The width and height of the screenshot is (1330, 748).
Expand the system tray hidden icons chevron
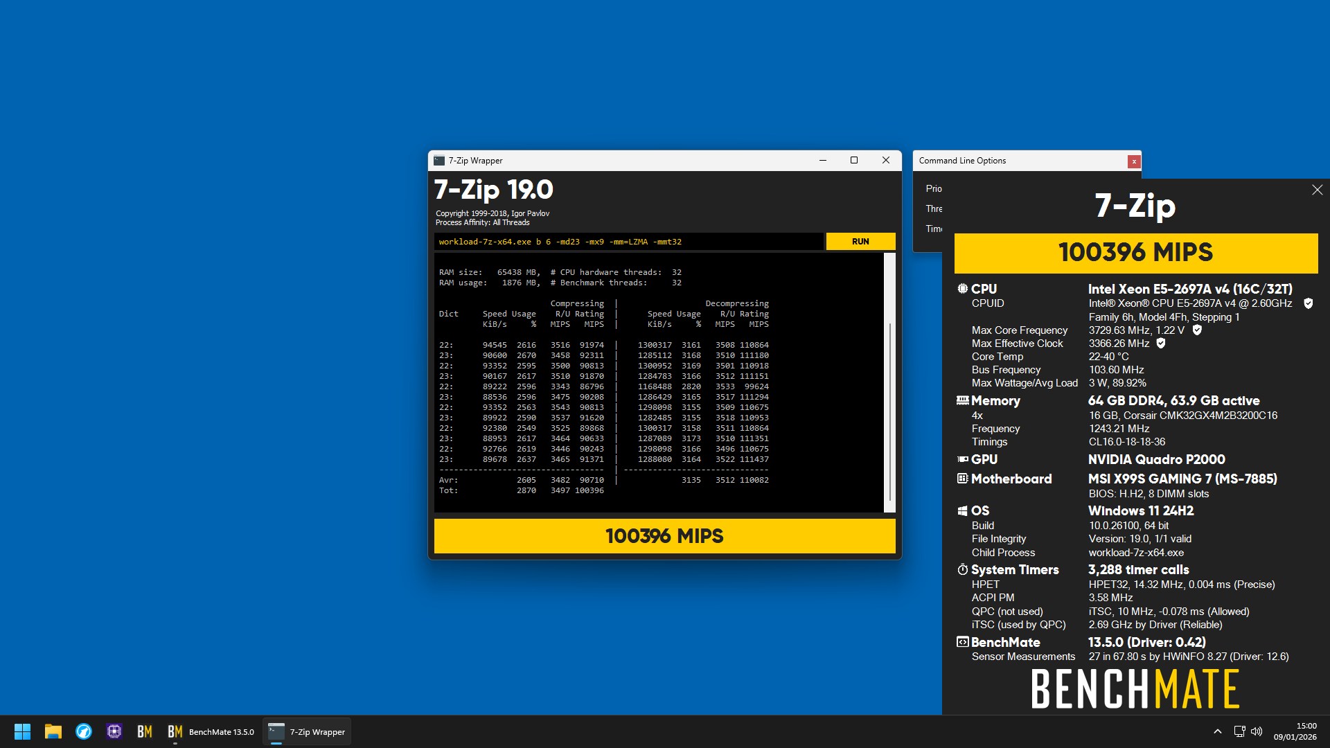[1217, 731]
